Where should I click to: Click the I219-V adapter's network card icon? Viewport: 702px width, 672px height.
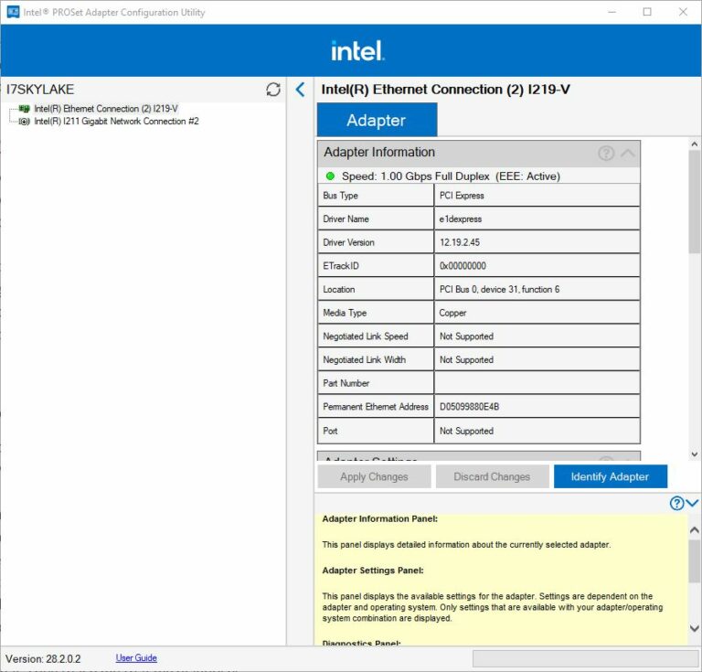click(x=24, y=109)
